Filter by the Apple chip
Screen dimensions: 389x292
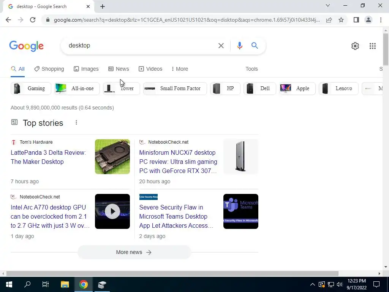point(297,88)
